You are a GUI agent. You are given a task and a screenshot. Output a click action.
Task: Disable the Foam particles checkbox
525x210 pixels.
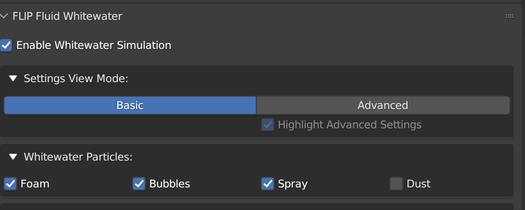pos(10,184)
